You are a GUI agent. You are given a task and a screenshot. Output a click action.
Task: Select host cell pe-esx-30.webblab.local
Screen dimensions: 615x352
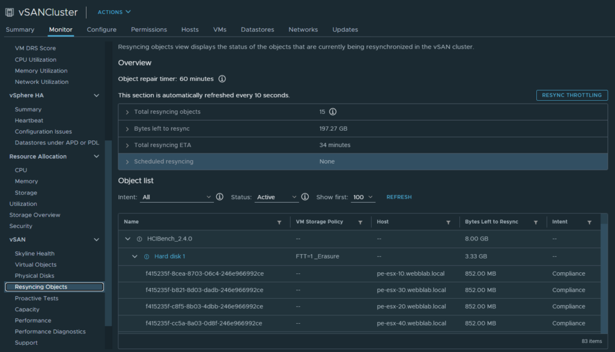(411, 290)
